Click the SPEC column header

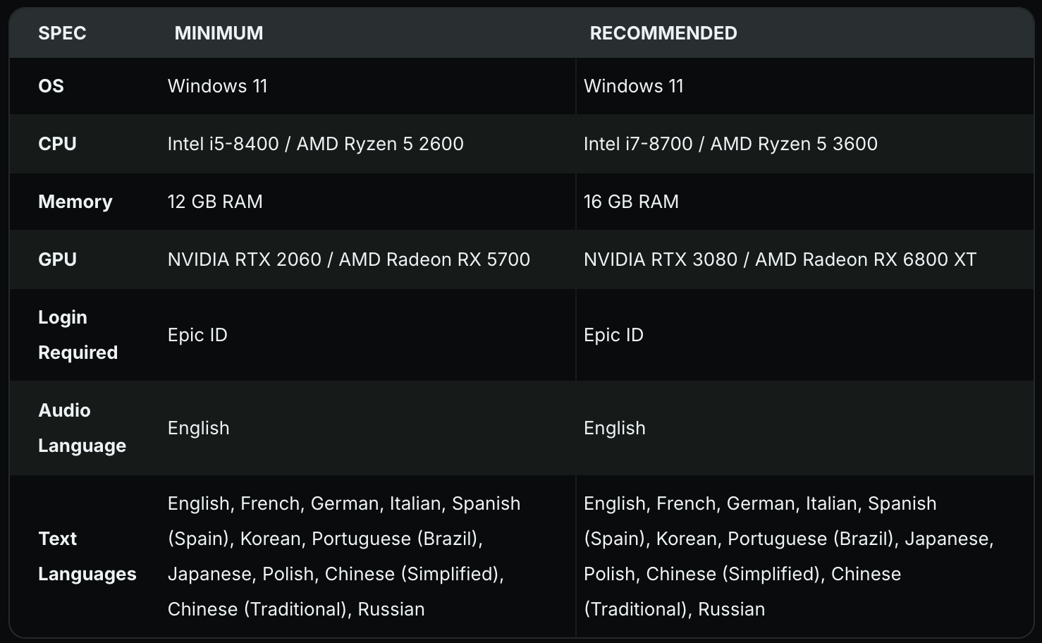(x=62, y=33)
